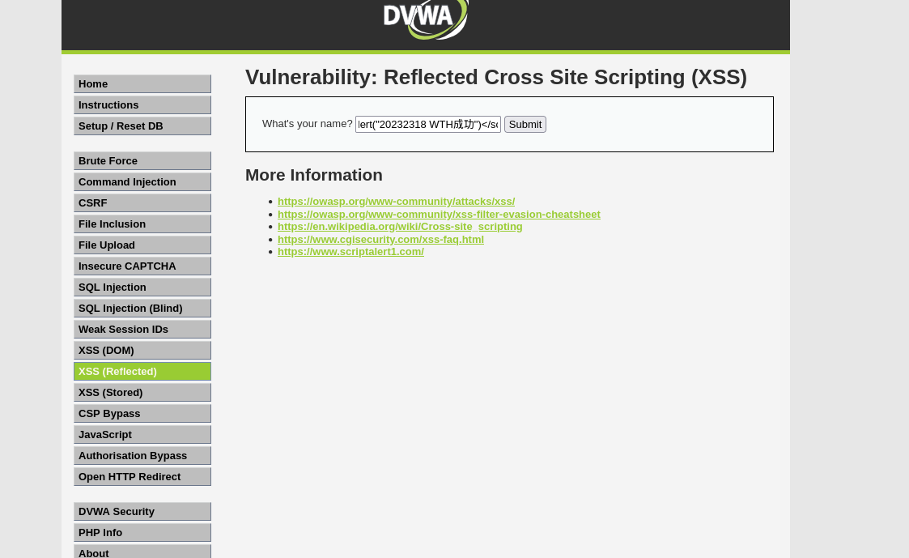
Task: Click the name input field
Action: pos(428,124)
